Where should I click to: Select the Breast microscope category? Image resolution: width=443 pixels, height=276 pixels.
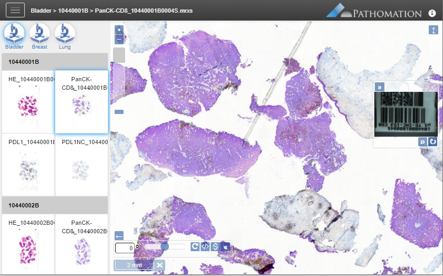click(40, 34)
